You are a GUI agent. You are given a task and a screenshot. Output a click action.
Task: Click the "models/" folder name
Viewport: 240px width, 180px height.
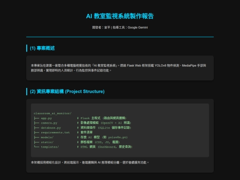pyautogui.click(x=47, y=137)
